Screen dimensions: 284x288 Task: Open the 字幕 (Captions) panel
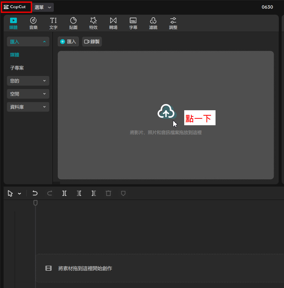(133, 23)
